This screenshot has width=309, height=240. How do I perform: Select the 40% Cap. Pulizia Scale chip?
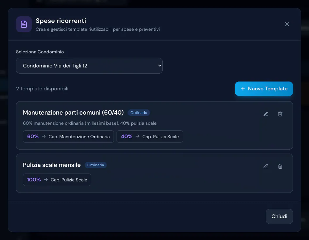click(150, 137)
